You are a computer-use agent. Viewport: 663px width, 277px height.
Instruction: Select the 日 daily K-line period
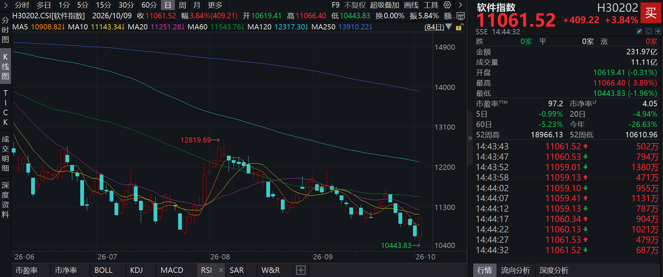pos(168,5)
